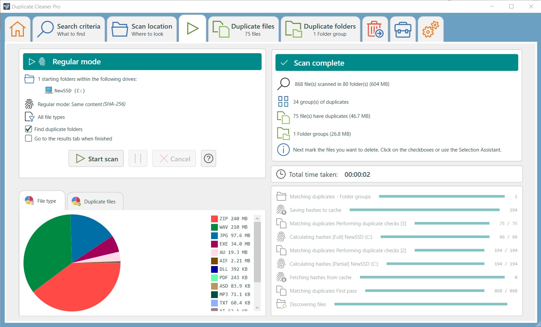Go to the Home screen house icon
This screenshot has width=541, height=327.
click(x=18, y=29)
